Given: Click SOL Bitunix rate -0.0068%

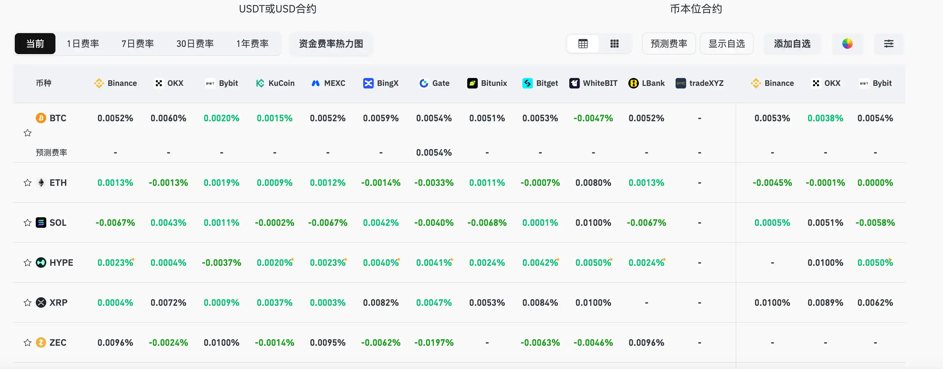Looking at the screenshot, I should pyautogui.click(x=487, y=223).
